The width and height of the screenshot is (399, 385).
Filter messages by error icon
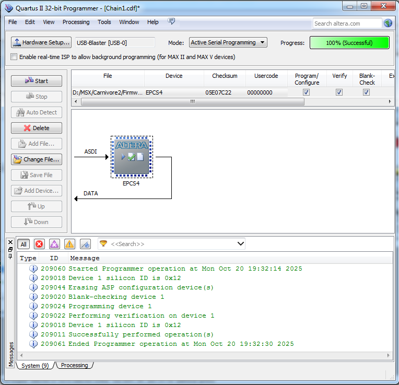tap(39, 244)
